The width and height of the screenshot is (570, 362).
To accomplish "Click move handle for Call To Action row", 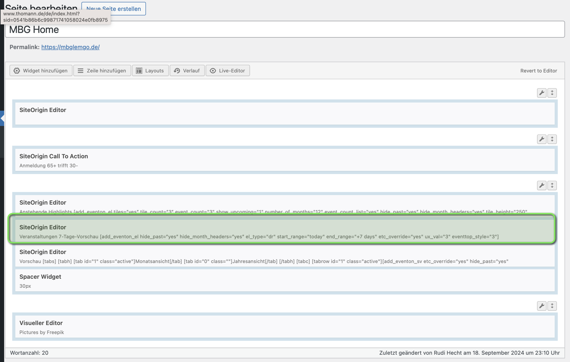I will pyautogui.click(x=552, y=139).
